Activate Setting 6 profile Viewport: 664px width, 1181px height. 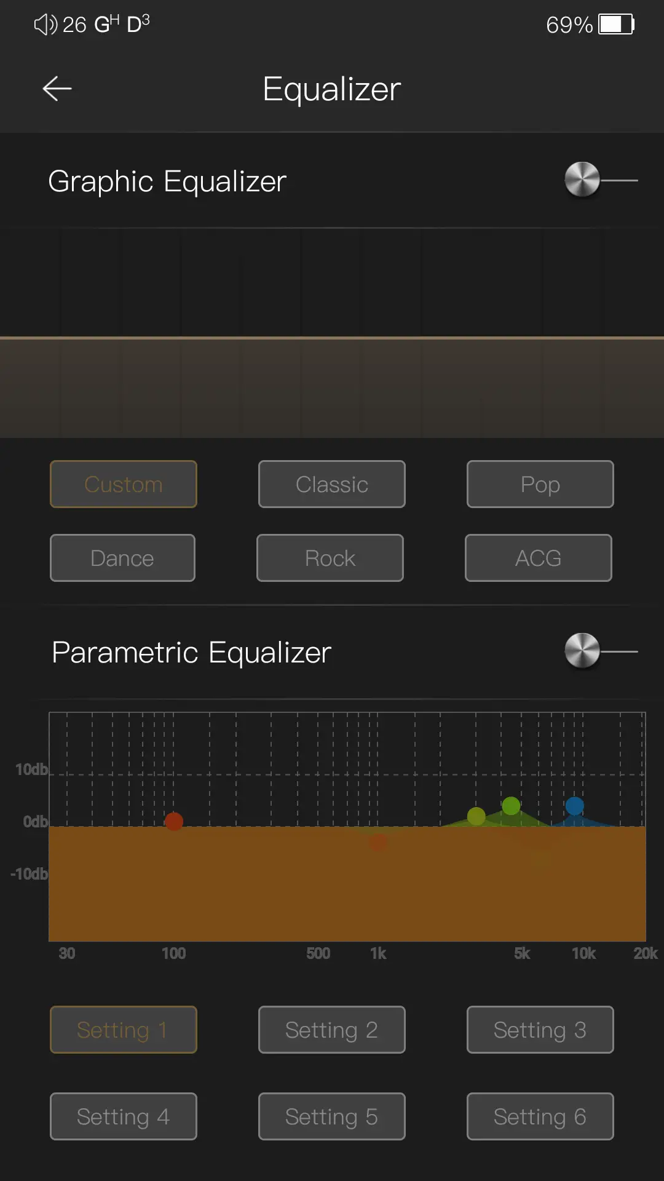540,1116
